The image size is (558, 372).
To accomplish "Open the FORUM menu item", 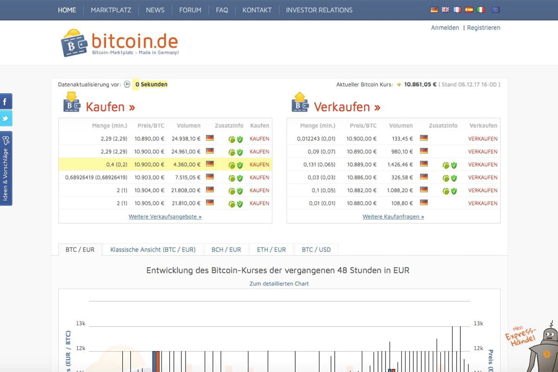I will click(x=190, y=10).
